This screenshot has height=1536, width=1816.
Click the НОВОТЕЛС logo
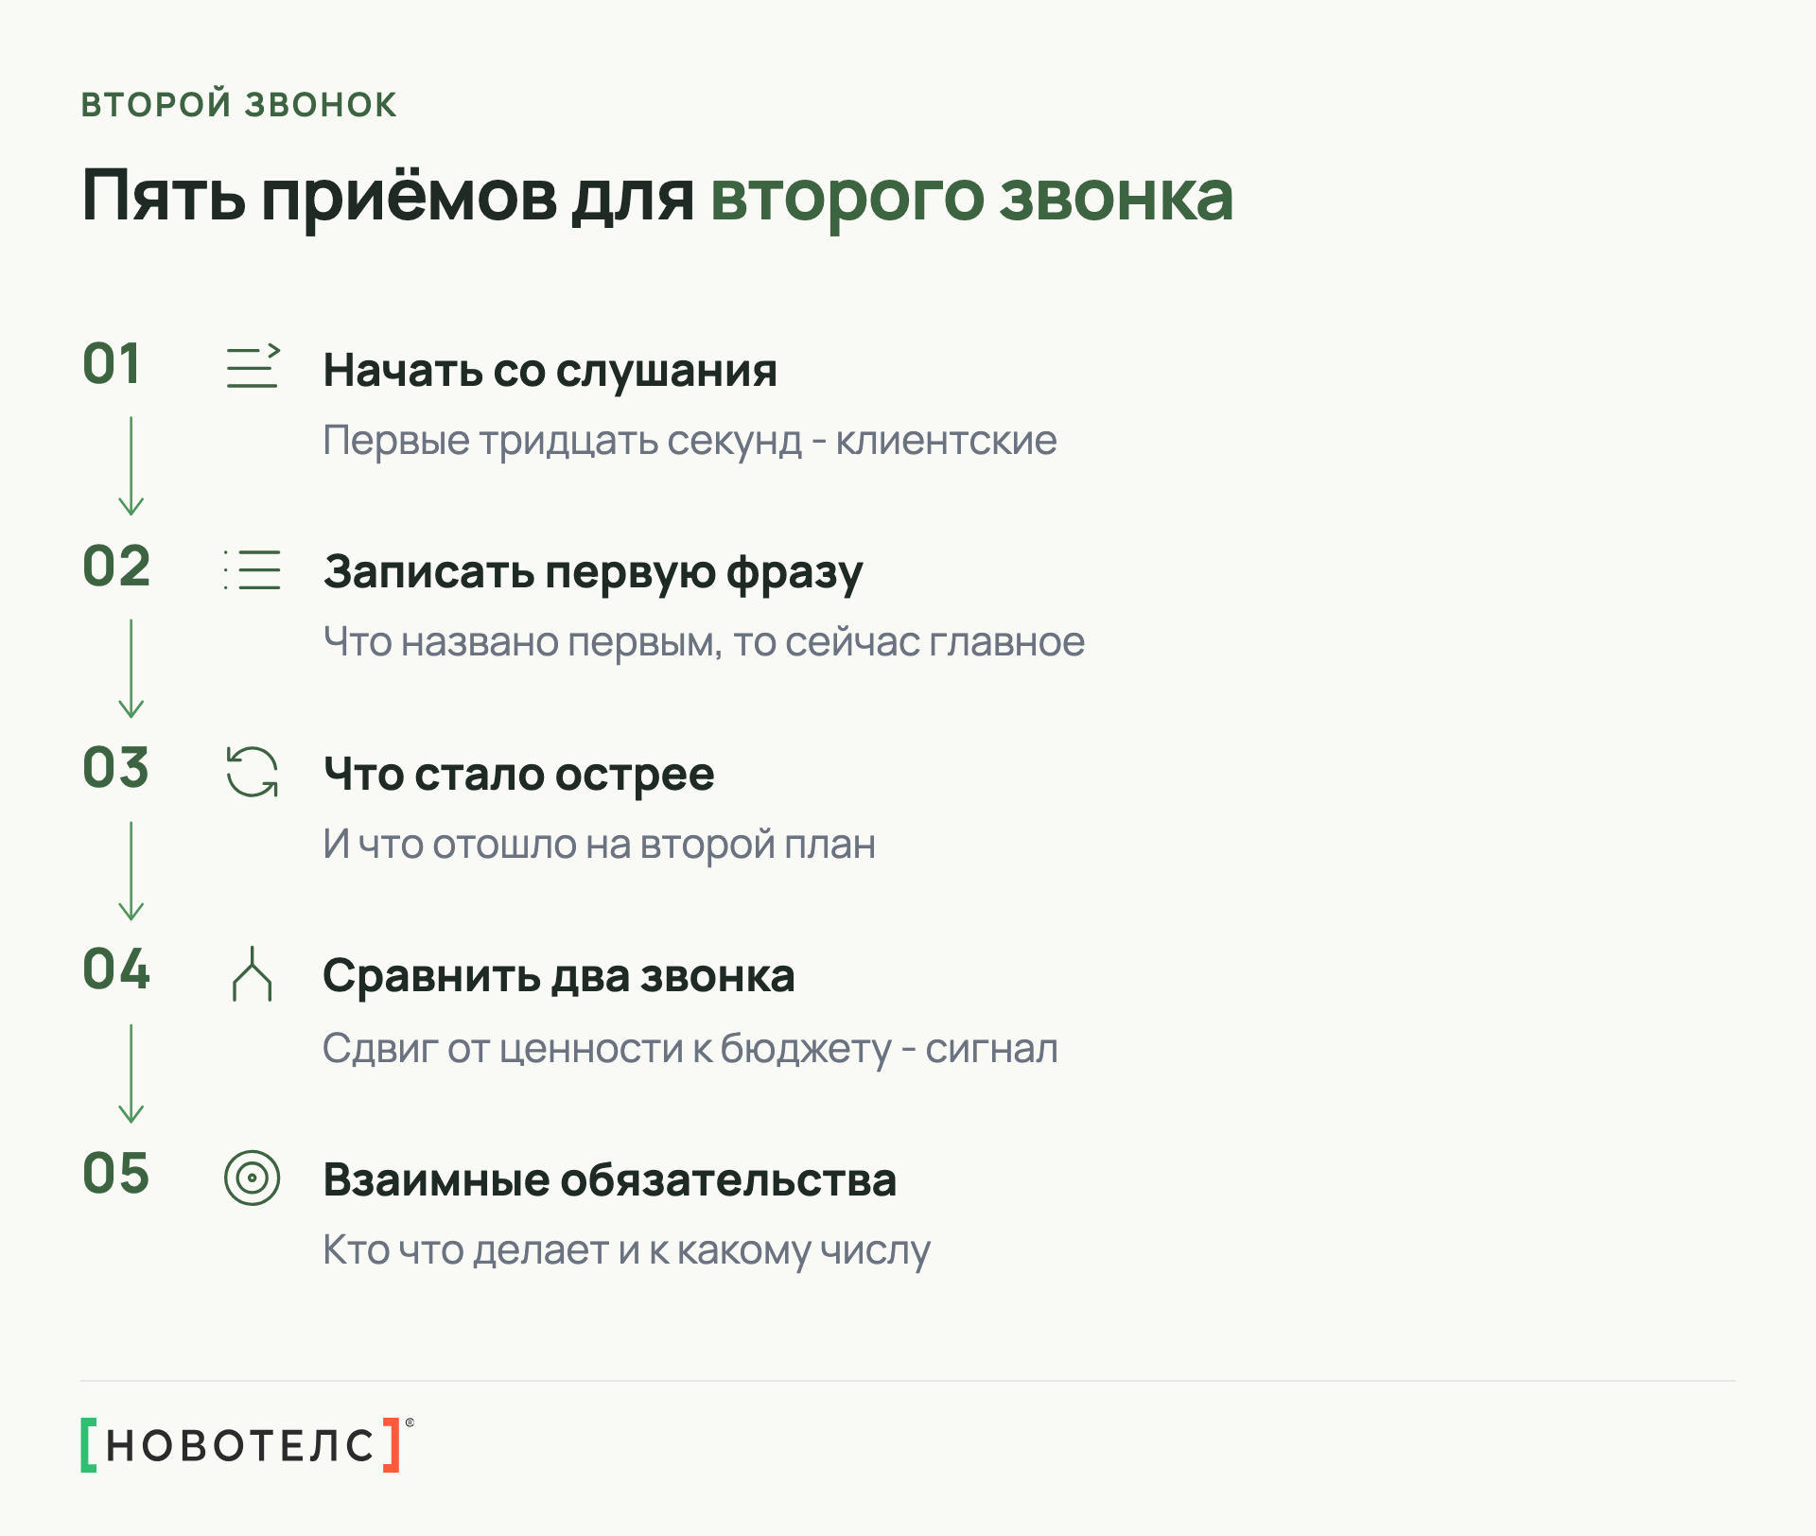tap(248, 1444)
